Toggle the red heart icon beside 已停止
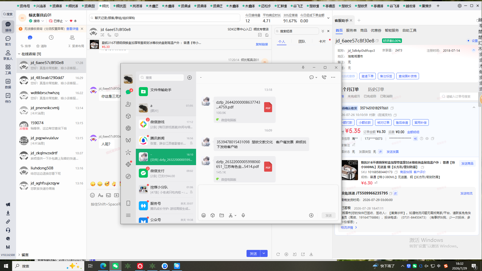 point(71,21)
